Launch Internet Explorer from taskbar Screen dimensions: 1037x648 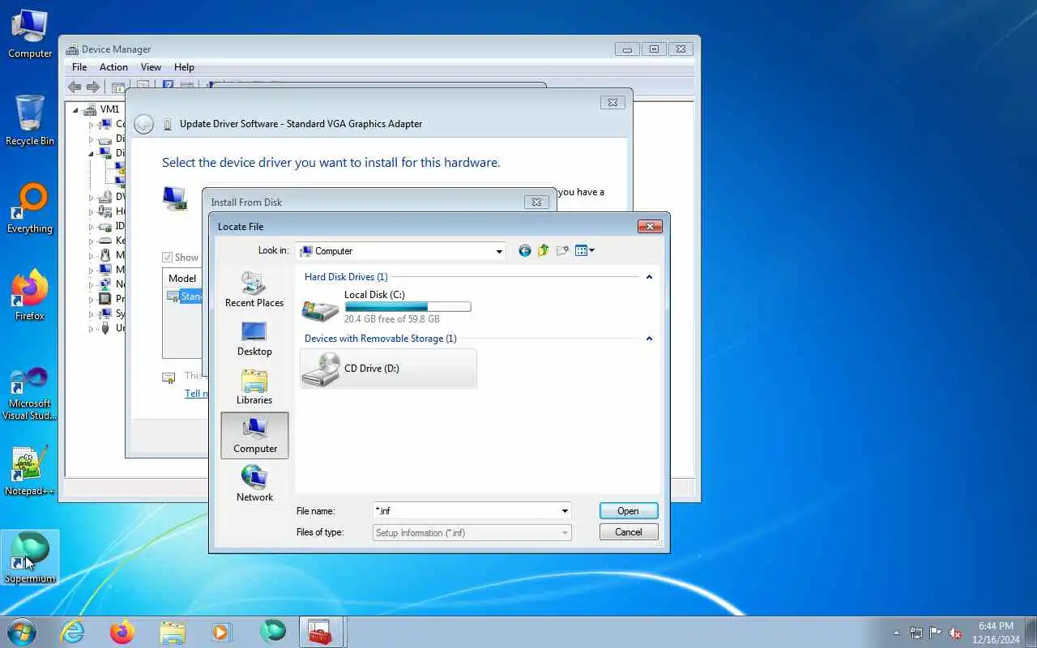coord(73,632)
